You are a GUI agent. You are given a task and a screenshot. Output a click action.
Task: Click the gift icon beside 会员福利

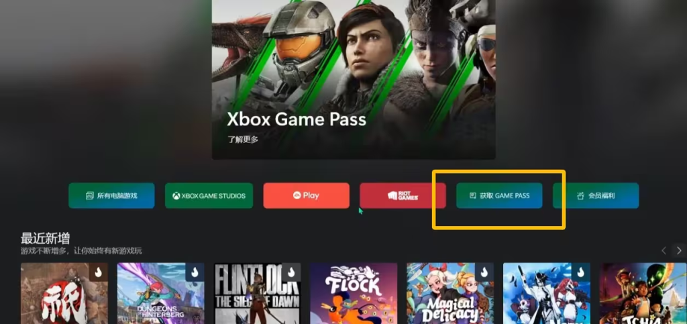tap(580, 196)
